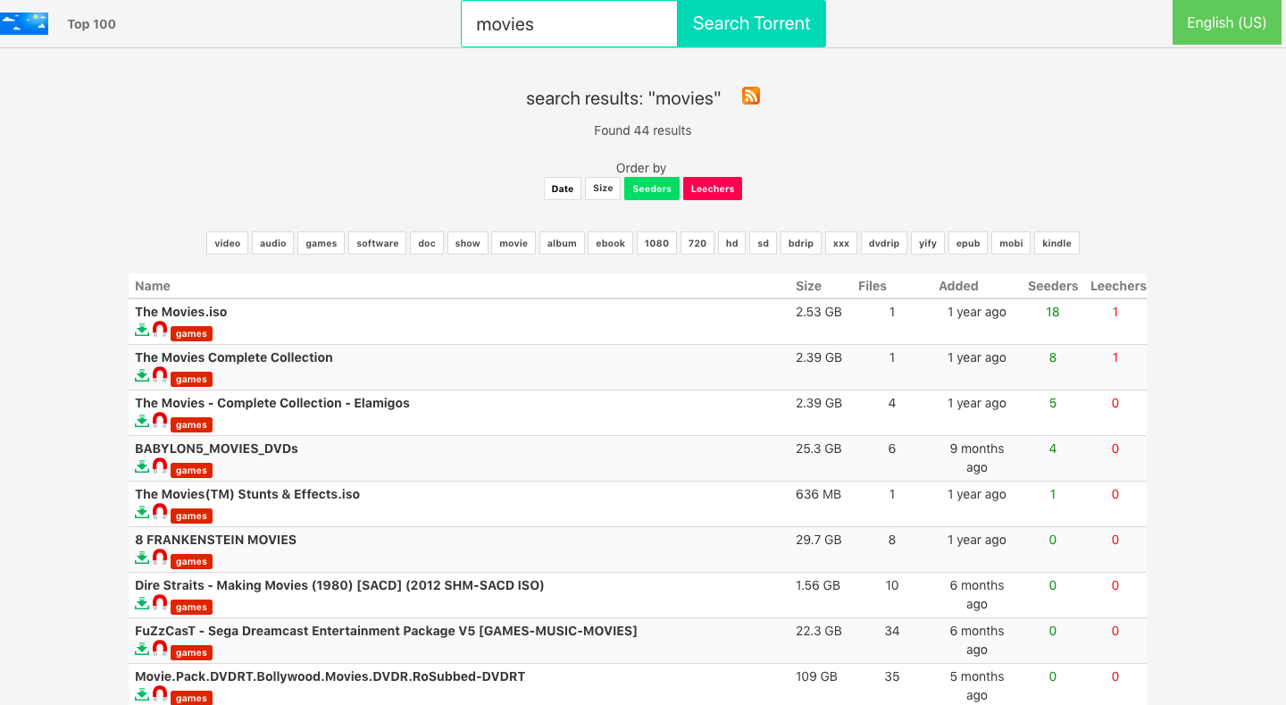Image resolution: width=1286 pixels, height=705 pixels.
Task: Download torrent for Dire Straits Making Movies
Action: (x=142, y=603)
